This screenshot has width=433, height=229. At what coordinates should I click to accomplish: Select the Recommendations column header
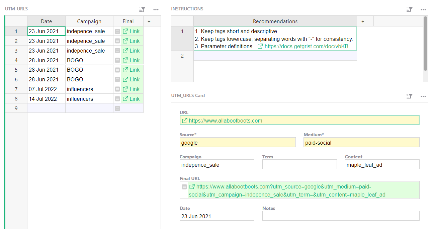275,21
